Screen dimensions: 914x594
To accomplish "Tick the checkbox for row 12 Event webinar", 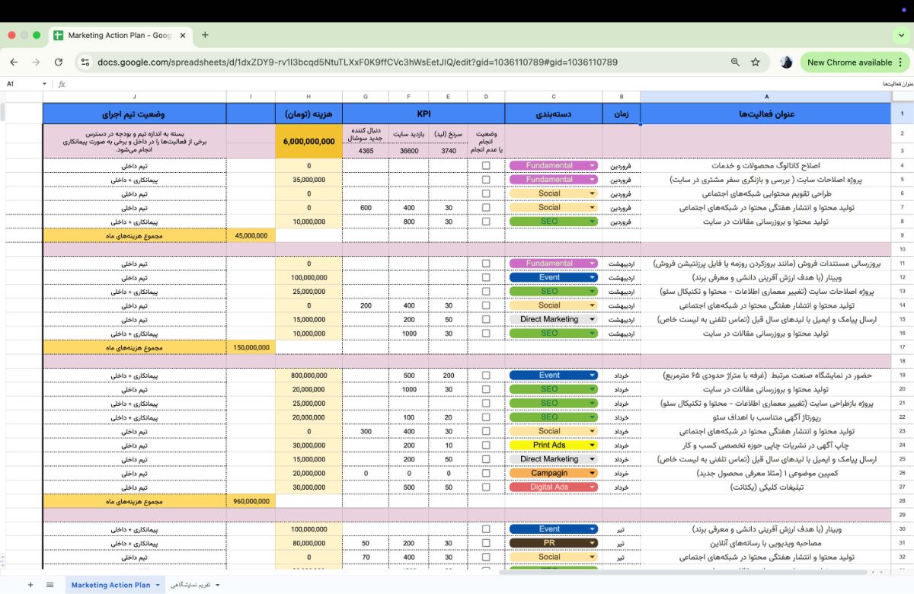I will click(x=486, y=278).
